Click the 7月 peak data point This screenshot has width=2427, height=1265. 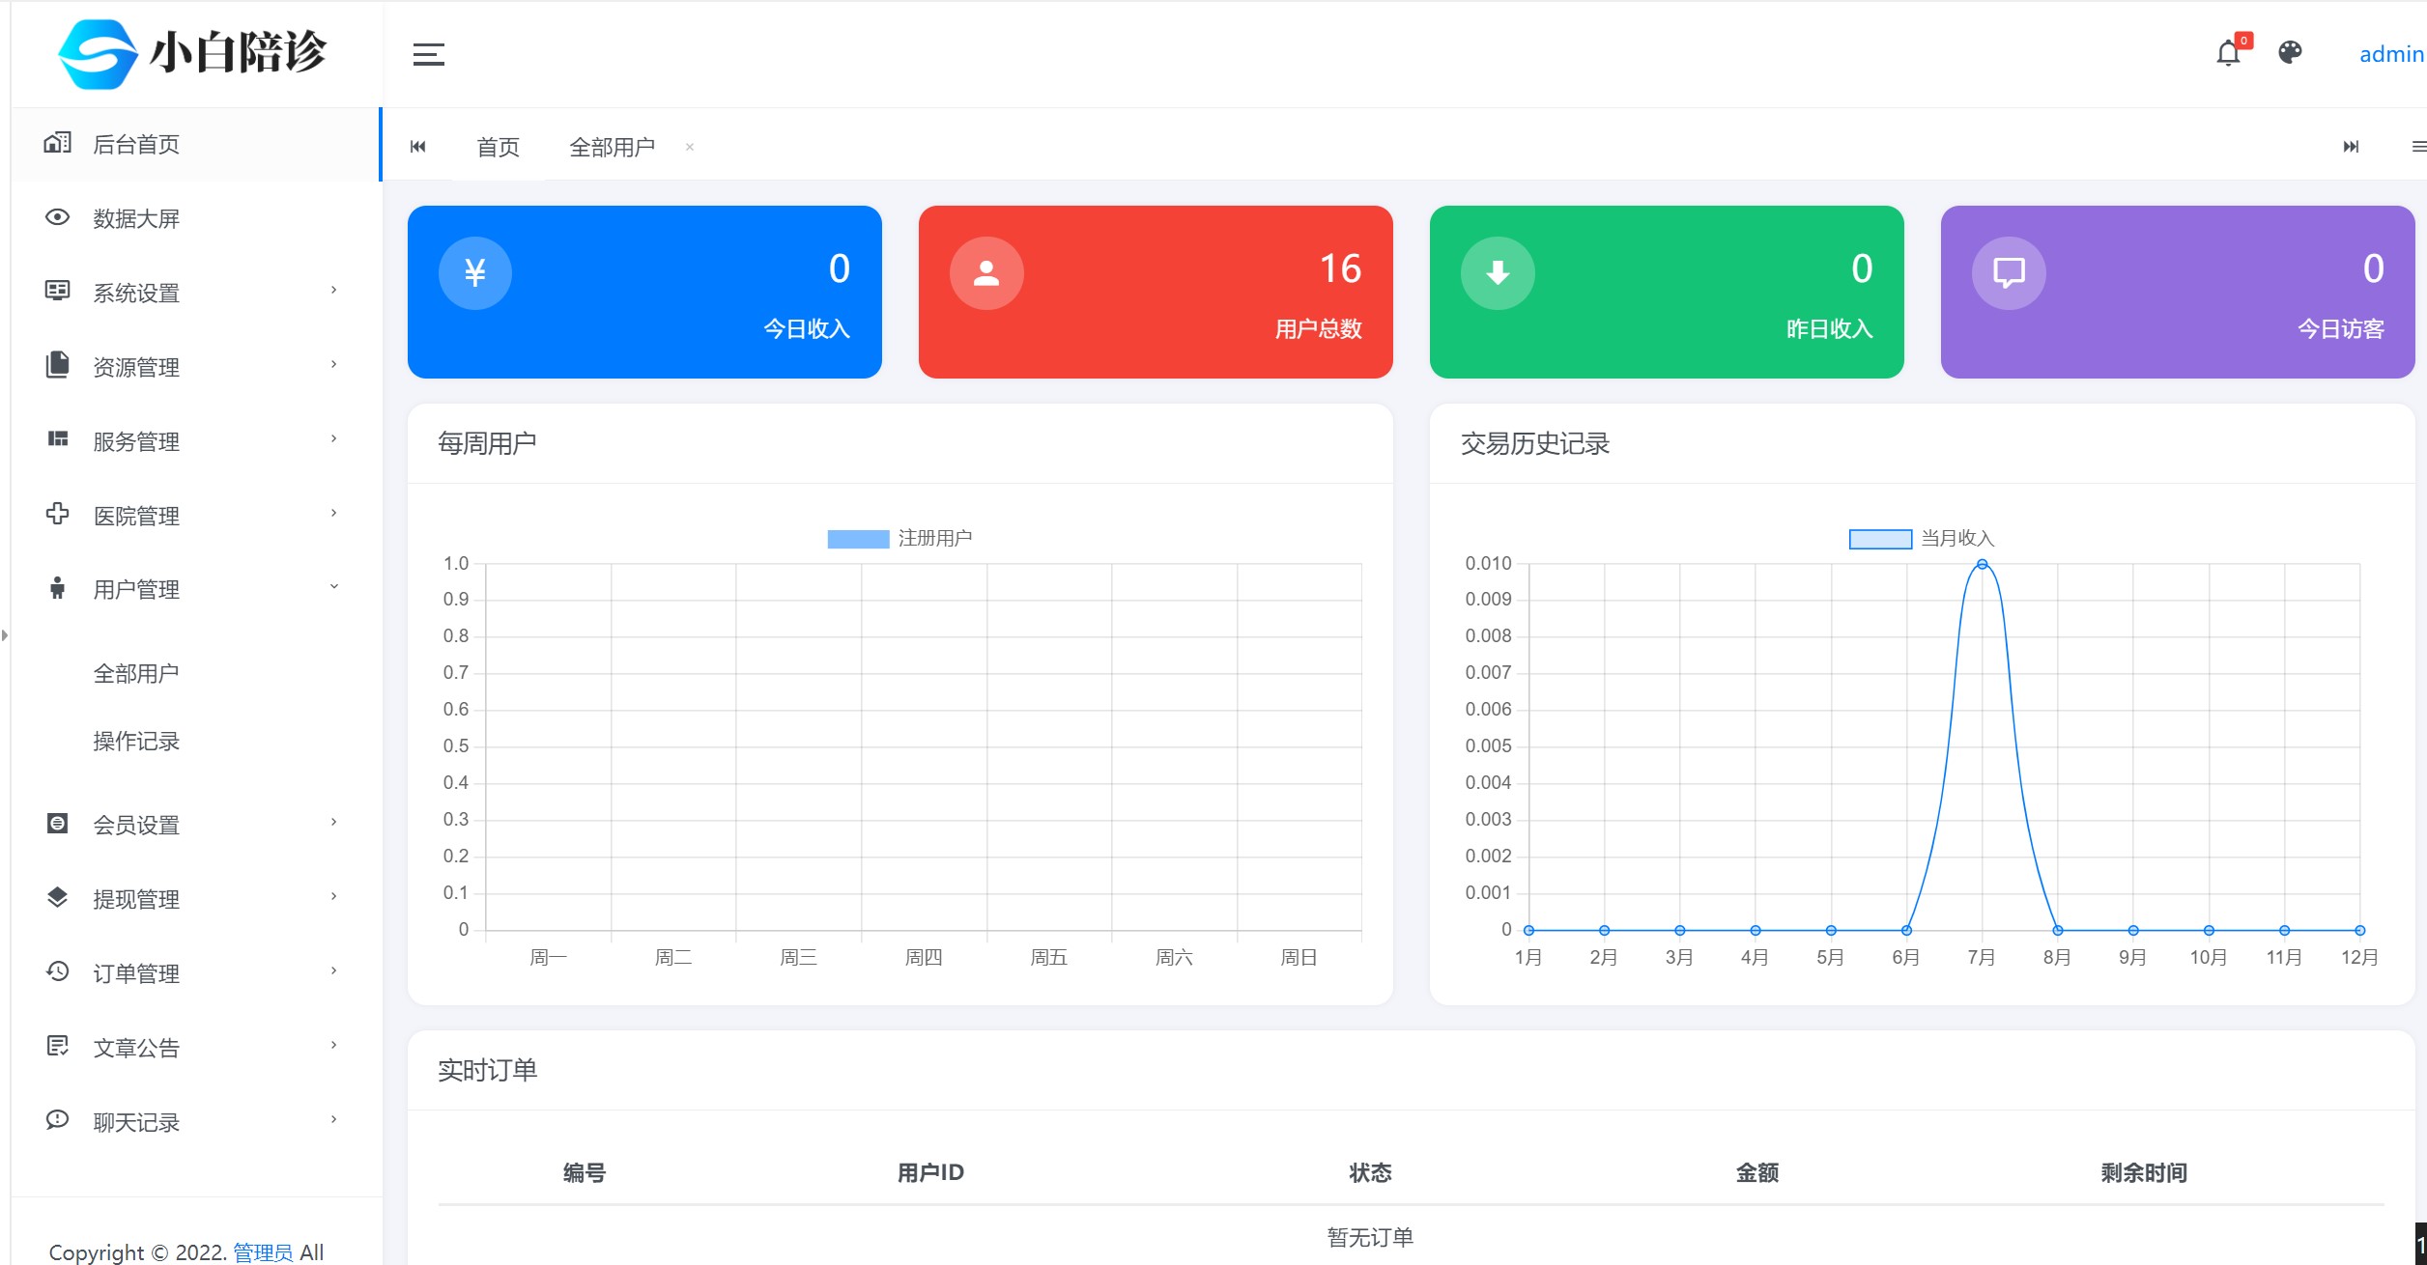[x=1982, y=564]
